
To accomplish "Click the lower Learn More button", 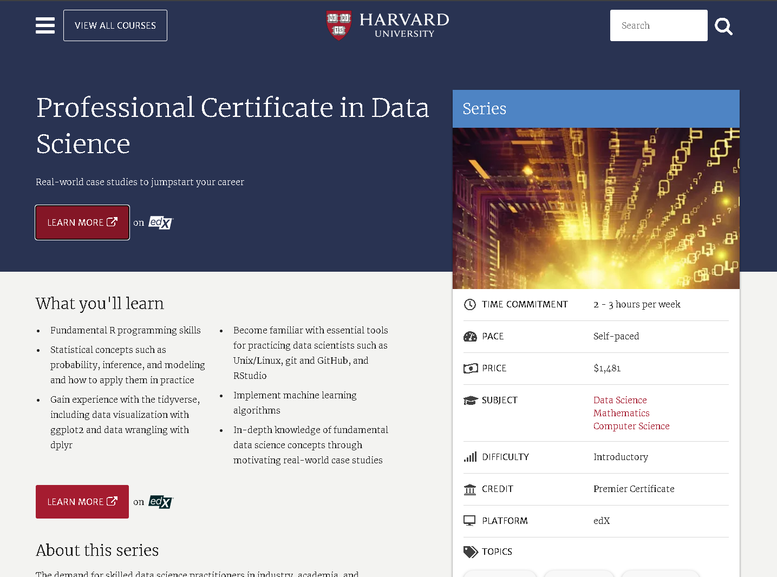I will point(82,502).
